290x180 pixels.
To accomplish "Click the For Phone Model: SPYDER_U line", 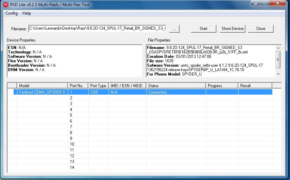I will (174, 74).
